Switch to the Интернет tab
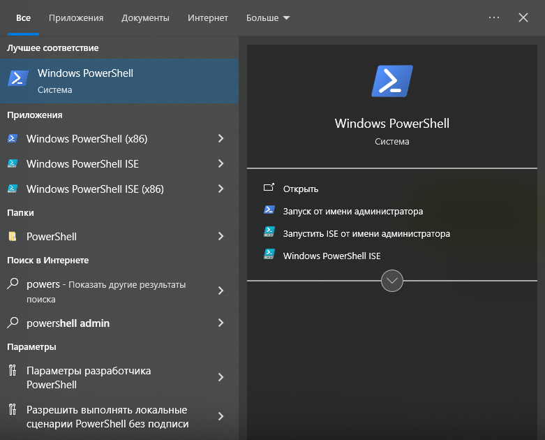The width and height of the screenshot is (545, 440). point(208,17)
